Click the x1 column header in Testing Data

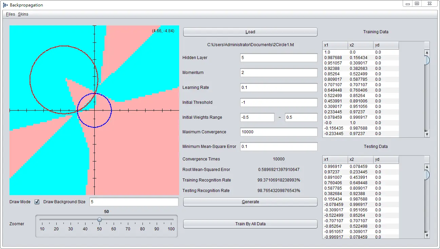pyautogui.click(x=335, y=160)
